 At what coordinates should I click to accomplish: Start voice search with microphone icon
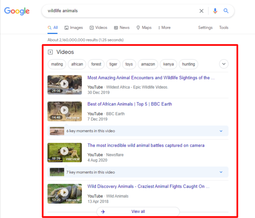pyautogui.click(x=215, y=11)
